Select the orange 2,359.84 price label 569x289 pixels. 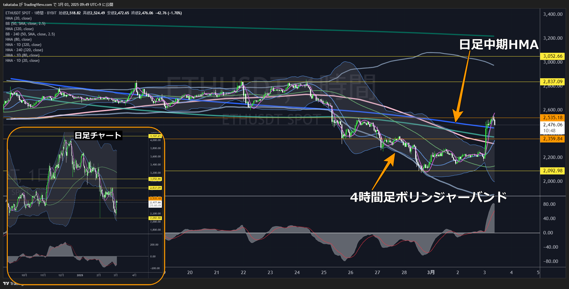pos(552,139)
